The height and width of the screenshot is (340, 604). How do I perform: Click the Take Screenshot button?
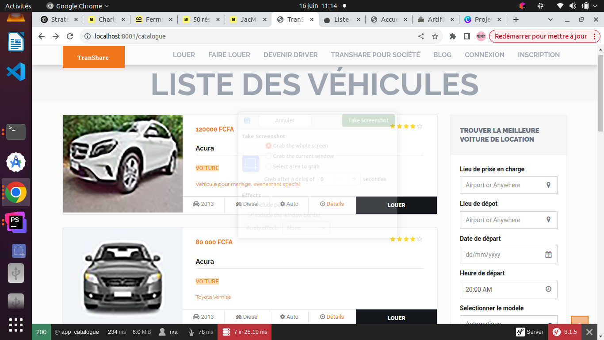click(x=368, y=120)
